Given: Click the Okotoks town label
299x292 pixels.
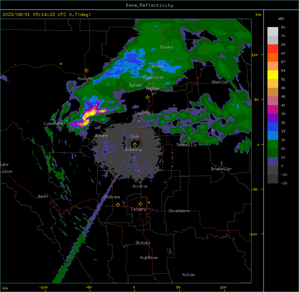Looking at the screenshot, I should coord(143,243).
